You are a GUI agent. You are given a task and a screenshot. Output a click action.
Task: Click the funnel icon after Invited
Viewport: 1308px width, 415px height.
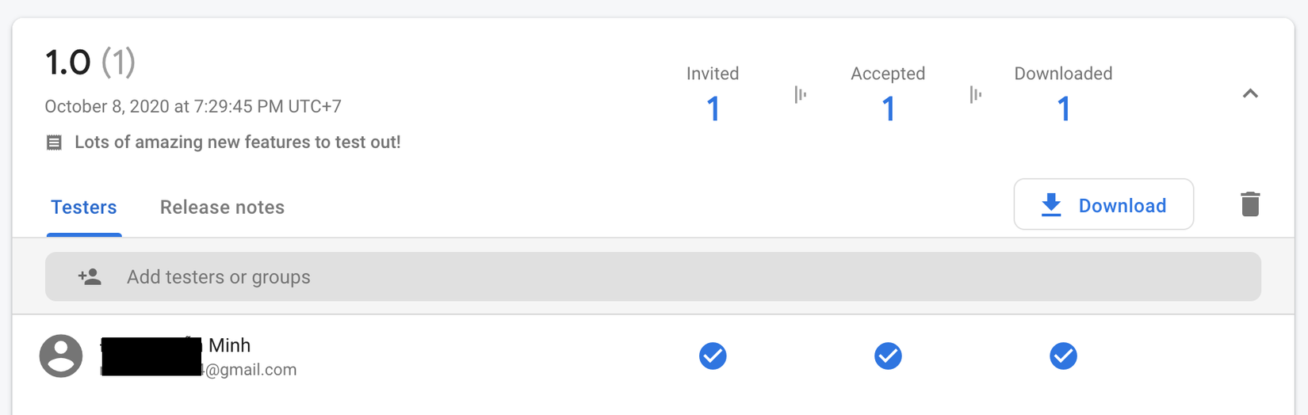(801, 95)
